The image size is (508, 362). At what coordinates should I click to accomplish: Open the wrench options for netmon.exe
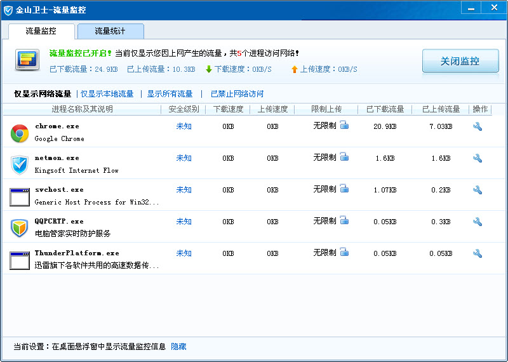(x=478, y=158)
